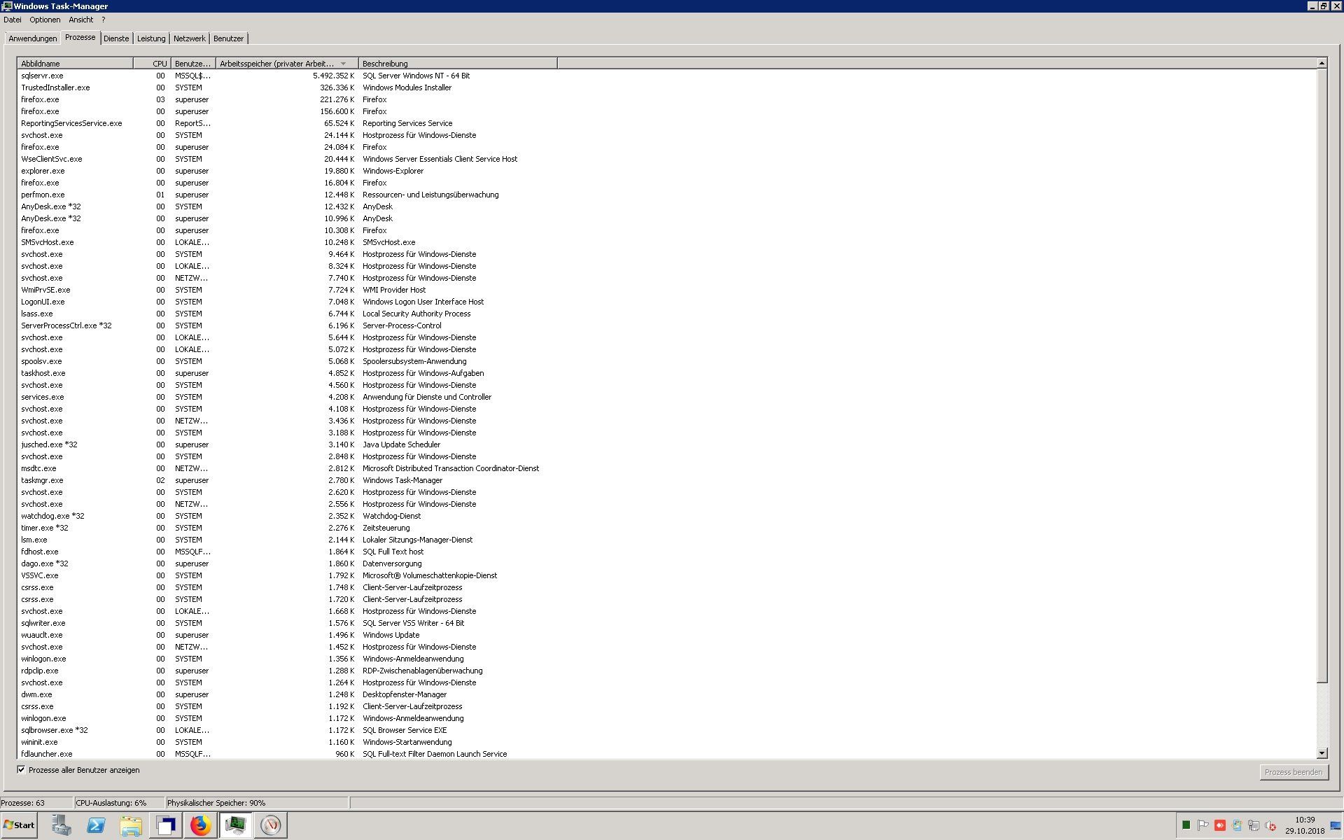Click the Firefox icon in taskbar

(202, 825)
